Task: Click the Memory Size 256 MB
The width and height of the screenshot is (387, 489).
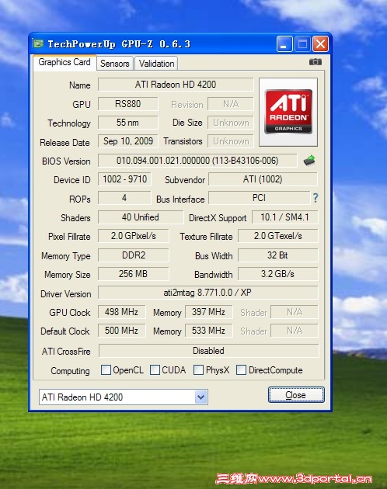Action: pyautogui.click(x=134, y=274)
